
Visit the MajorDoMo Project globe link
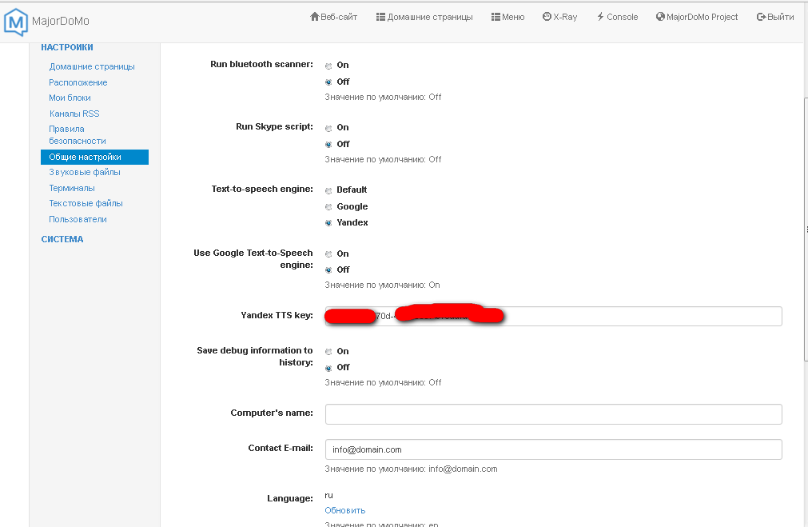tap(697, 17)
